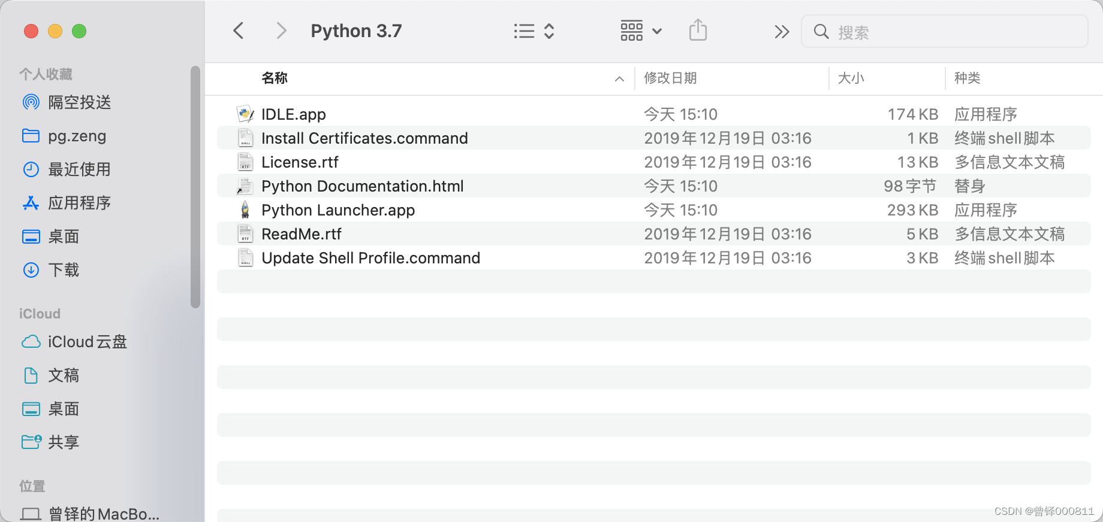Open 应用程序 in the sidebar

click(x=80, y=203)
